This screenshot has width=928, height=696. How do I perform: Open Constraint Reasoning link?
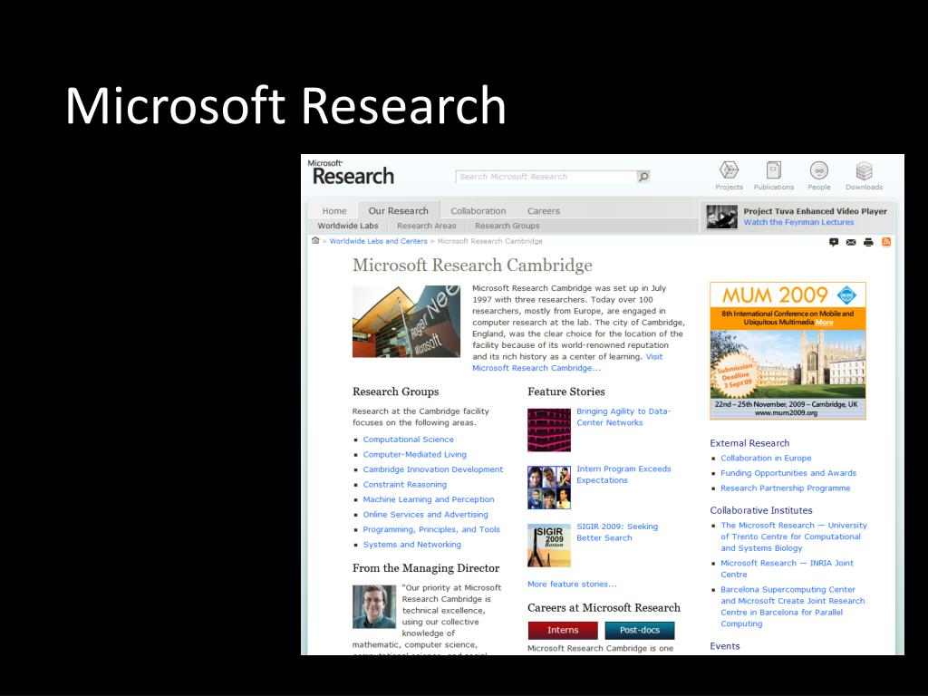[405, 484]
